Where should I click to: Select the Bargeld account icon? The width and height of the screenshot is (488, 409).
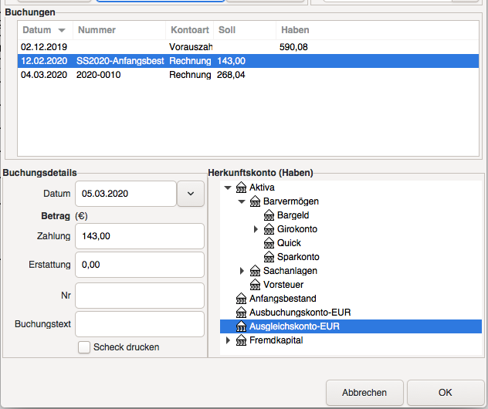269,215
